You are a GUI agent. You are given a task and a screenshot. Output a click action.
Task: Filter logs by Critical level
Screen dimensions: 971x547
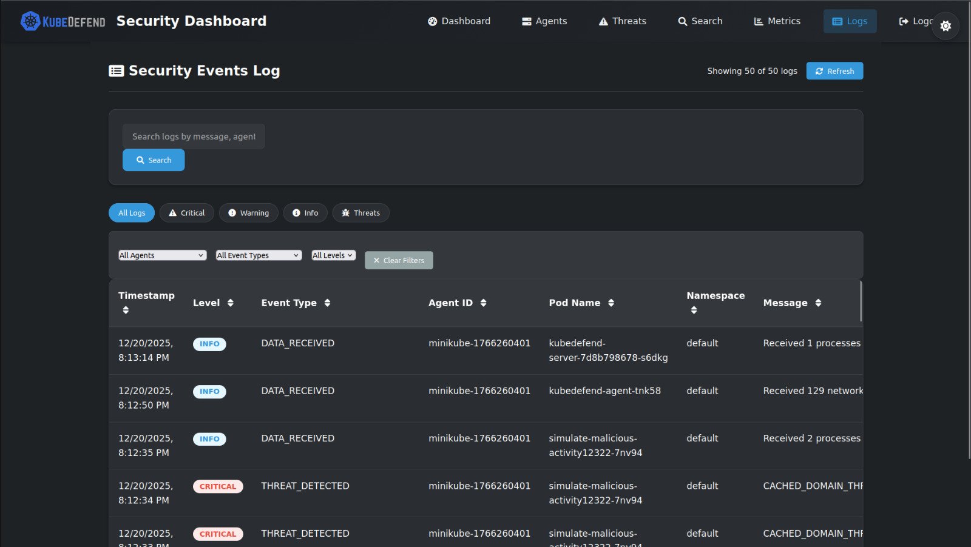(186, 213)
